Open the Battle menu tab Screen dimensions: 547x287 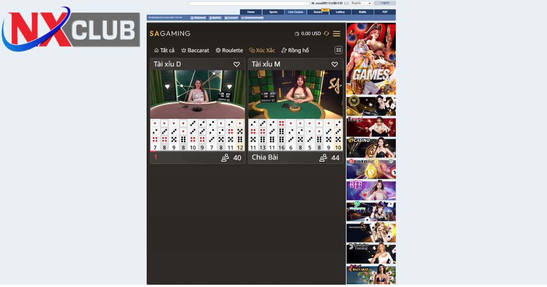[x=362, y=12]
